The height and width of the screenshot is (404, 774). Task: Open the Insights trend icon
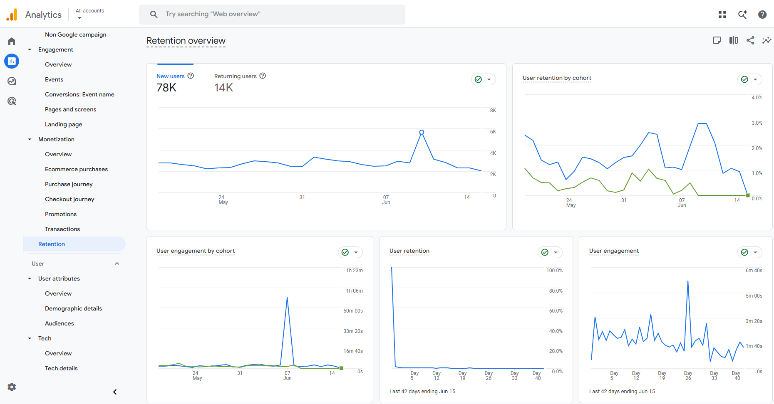click(x=767, y=40)
